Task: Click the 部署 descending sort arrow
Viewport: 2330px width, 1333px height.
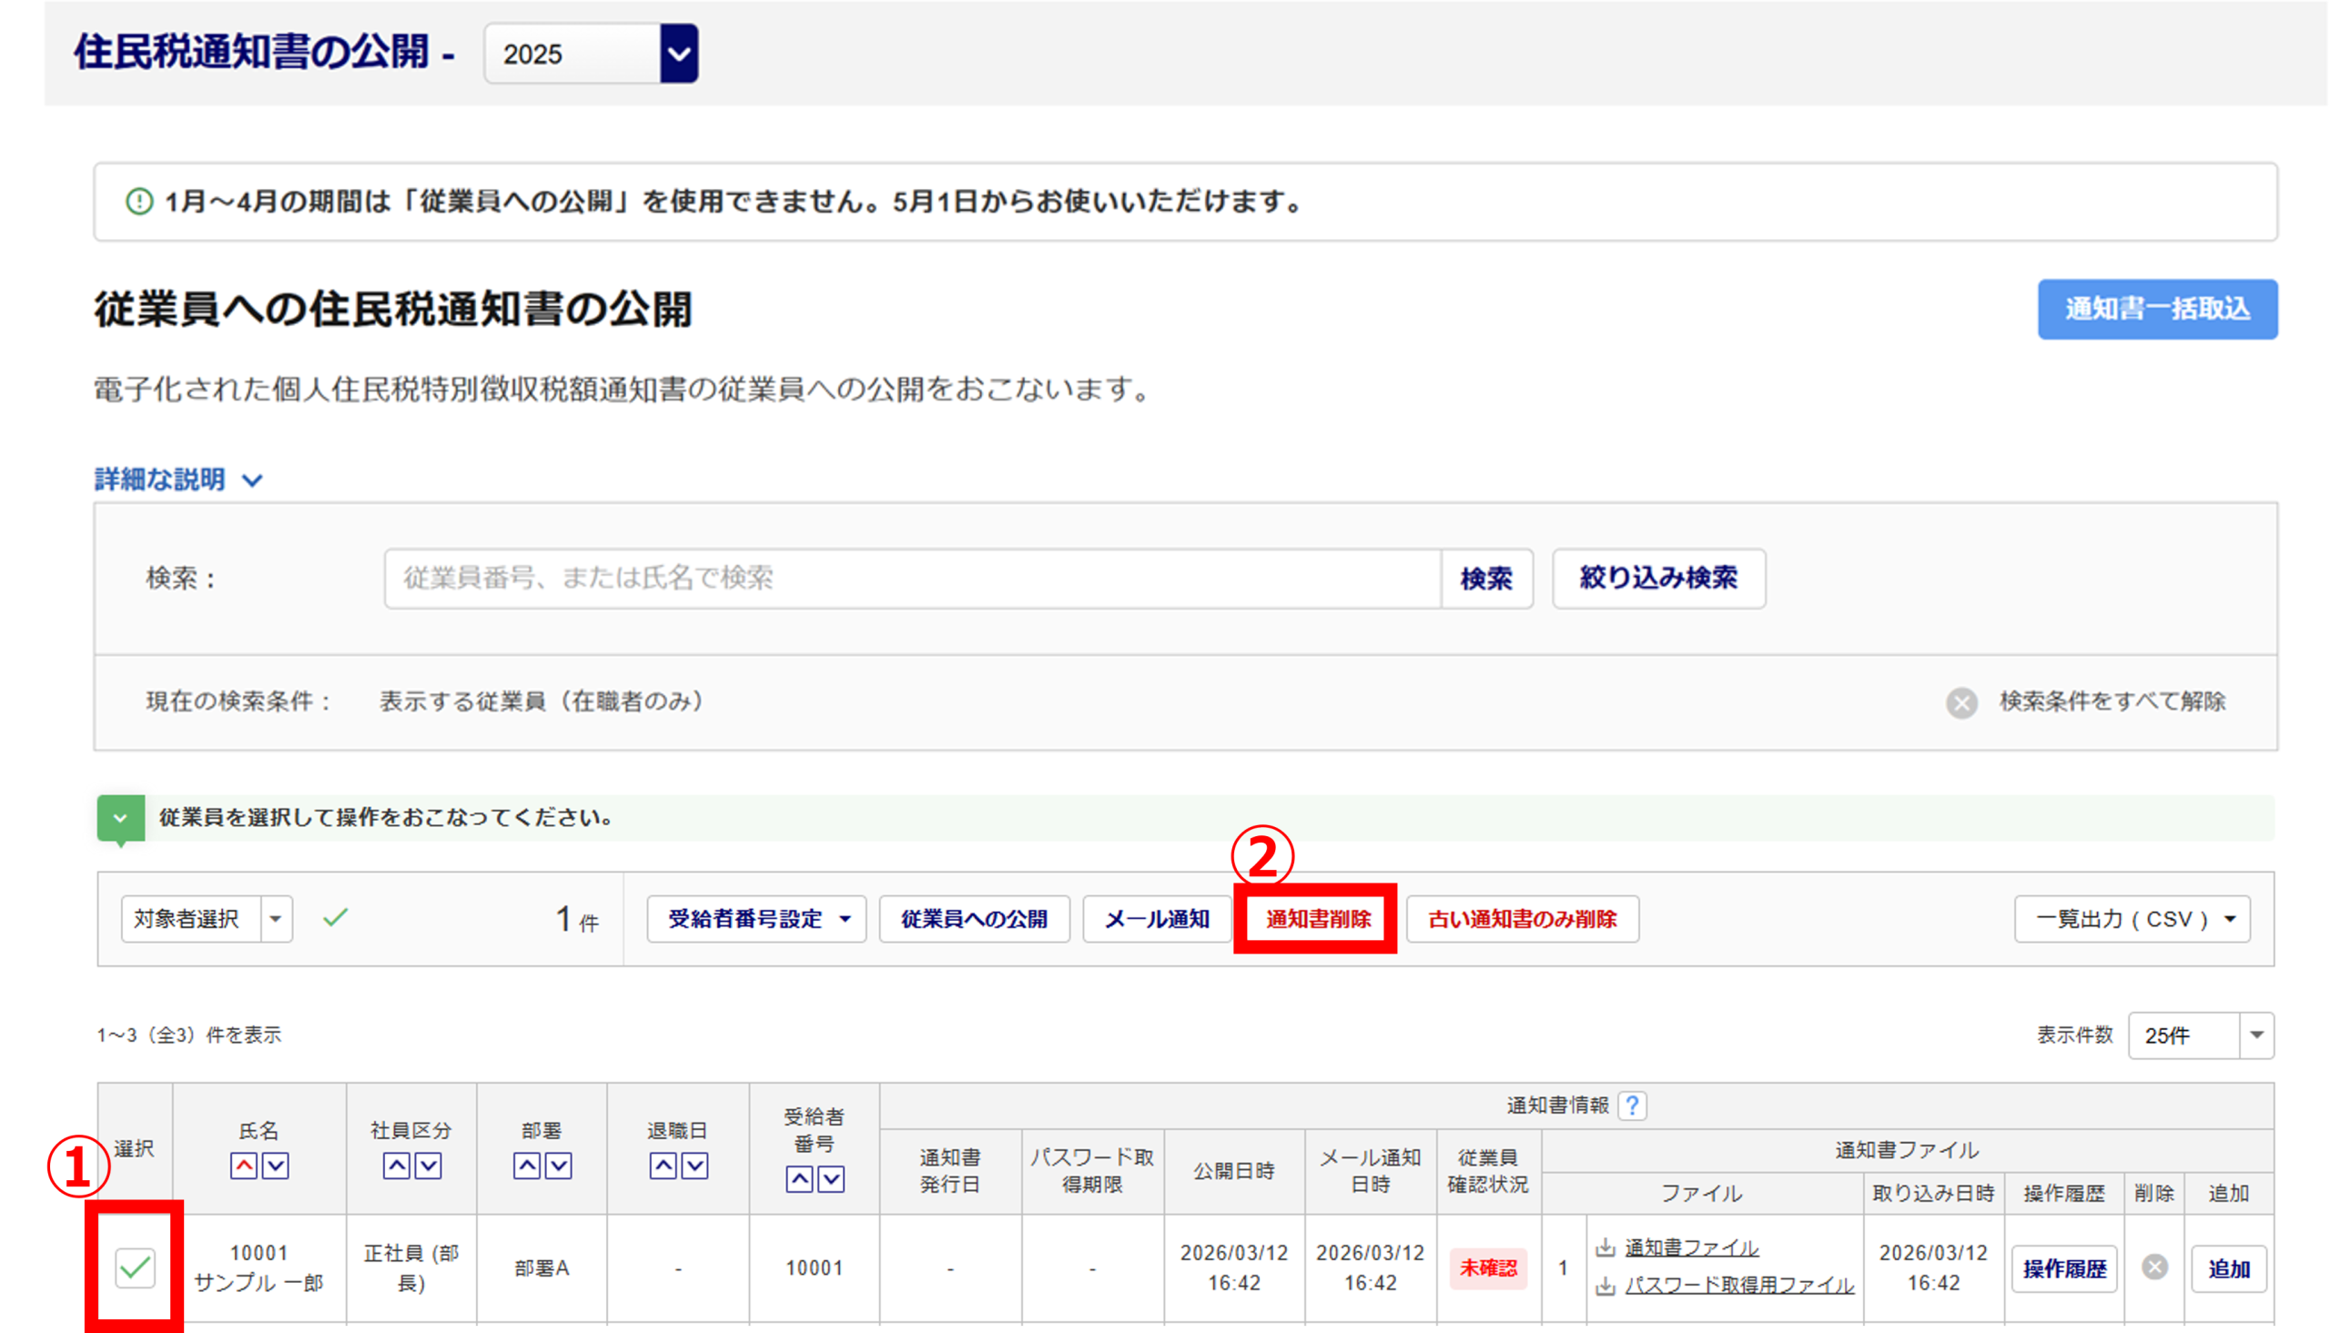Action: (559, 1166)
